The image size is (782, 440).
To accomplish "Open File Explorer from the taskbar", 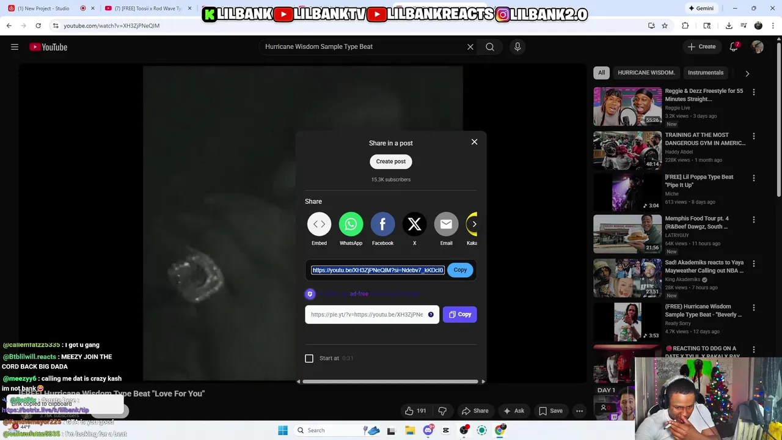I will pyautogui.click(x=410, y=430).
